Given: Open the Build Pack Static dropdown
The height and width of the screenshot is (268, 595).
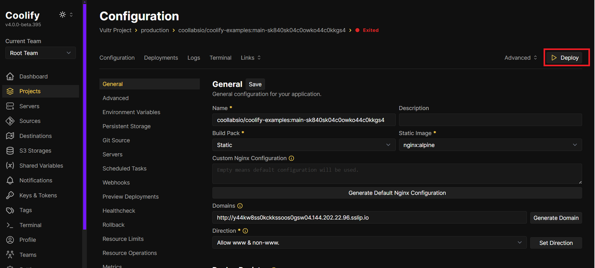Looking at the screenshot, I should click(304, 145).
